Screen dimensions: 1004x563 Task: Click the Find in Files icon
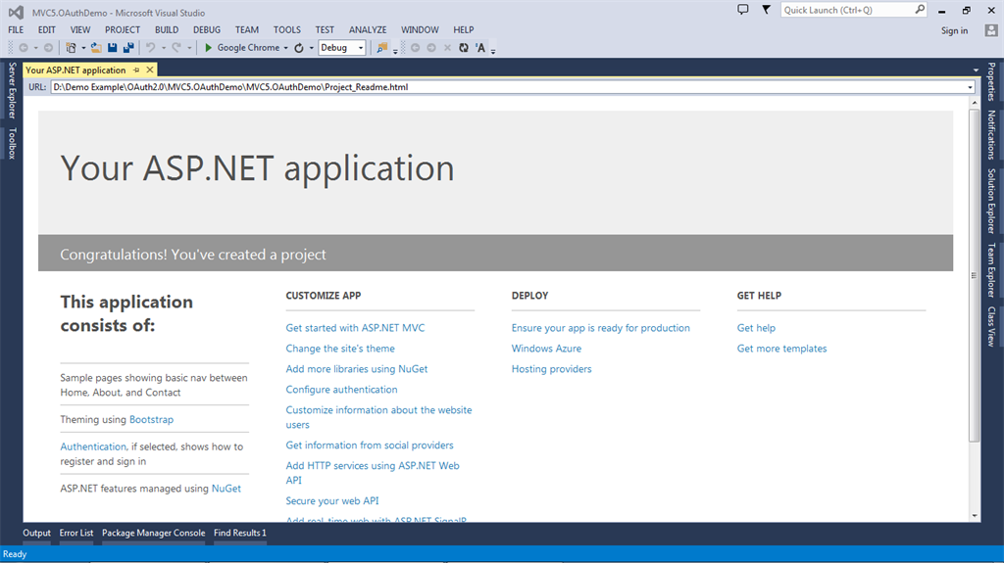tap(381, 47)
